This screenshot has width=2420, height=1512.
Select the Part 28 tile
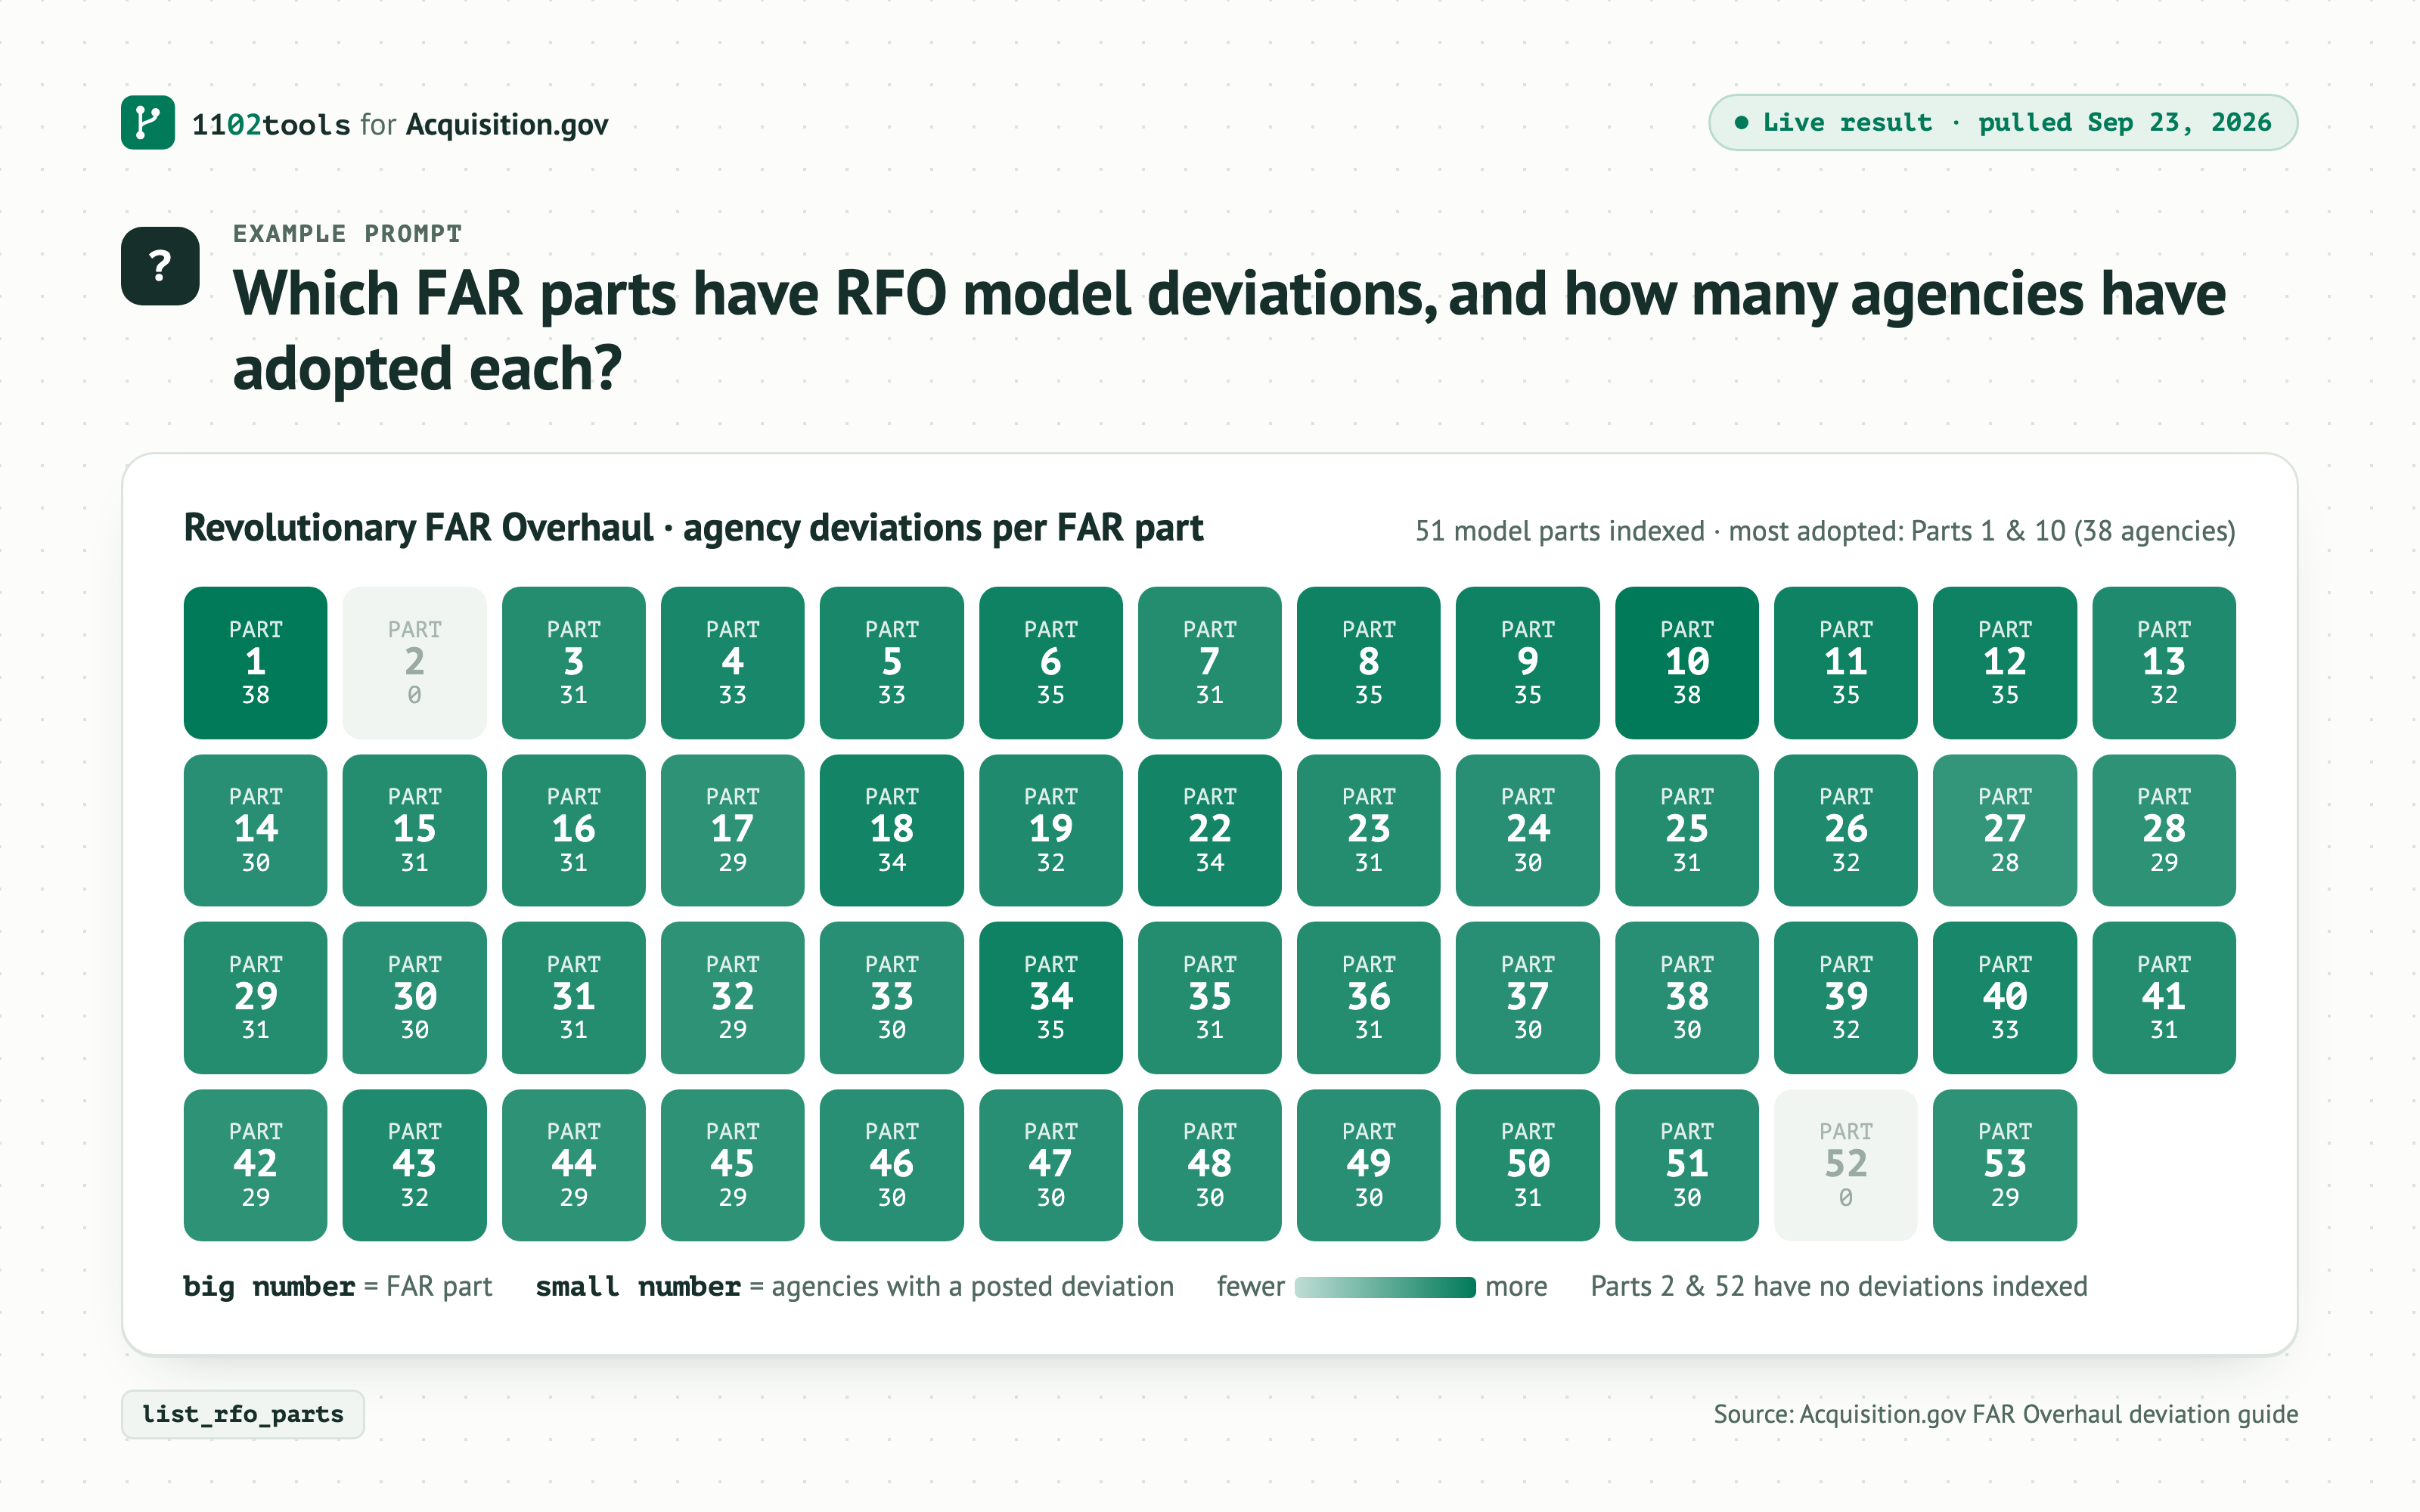[x=2164, y=830]
